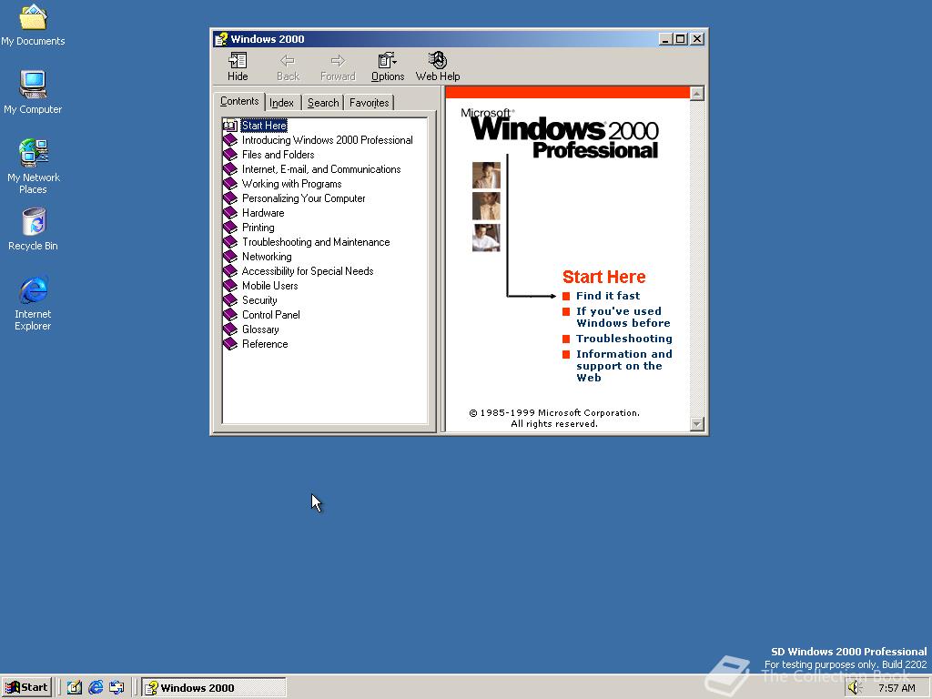The height and width of the screenshot is (699, 932).
Task: Switch to the Favorites tab
Action: [x=370, y=103]
